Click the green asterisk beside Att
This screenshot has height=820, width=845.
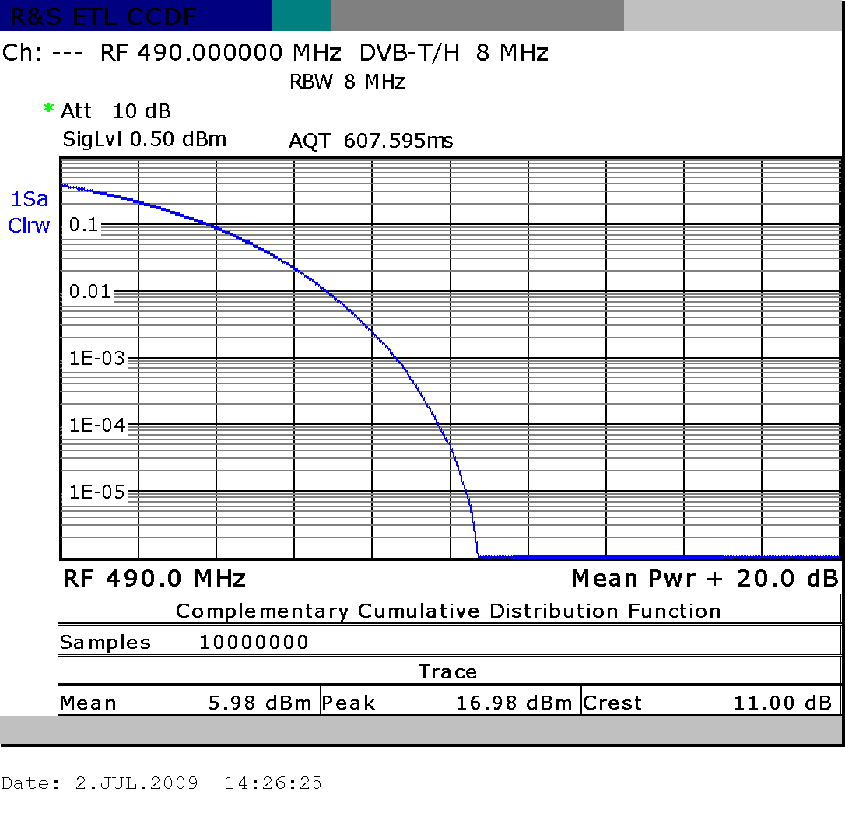point(48,109)
